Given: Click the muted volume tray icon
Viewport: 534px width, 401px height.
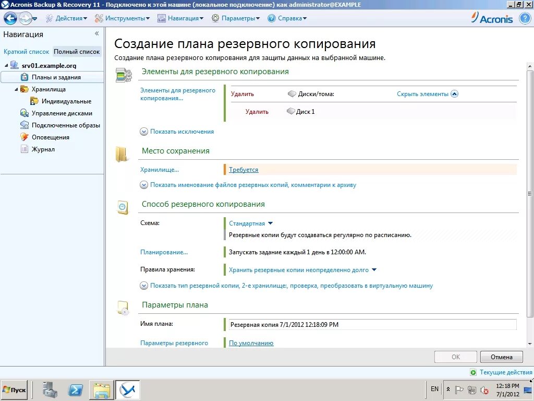Looking at the screenshot, I should (x=484, y=390).
